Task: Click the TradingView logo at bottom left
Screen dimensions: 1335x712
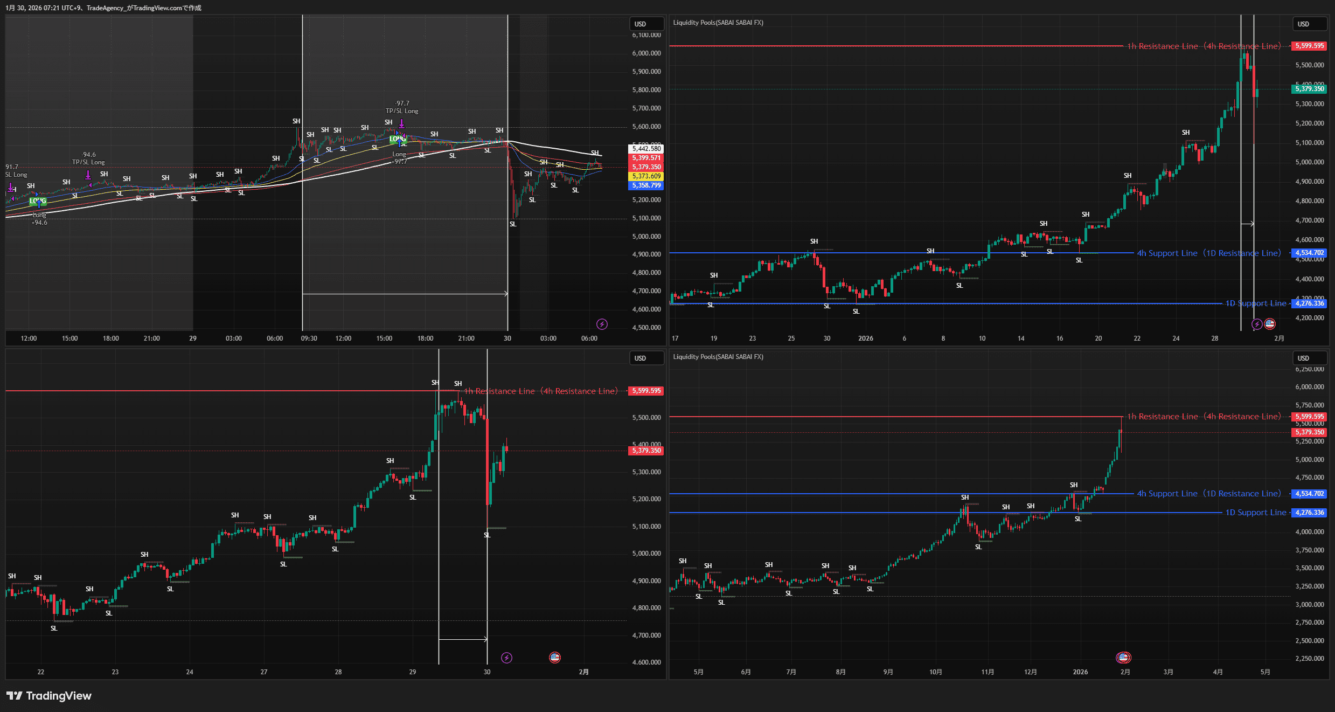Action: coord(48,696)
